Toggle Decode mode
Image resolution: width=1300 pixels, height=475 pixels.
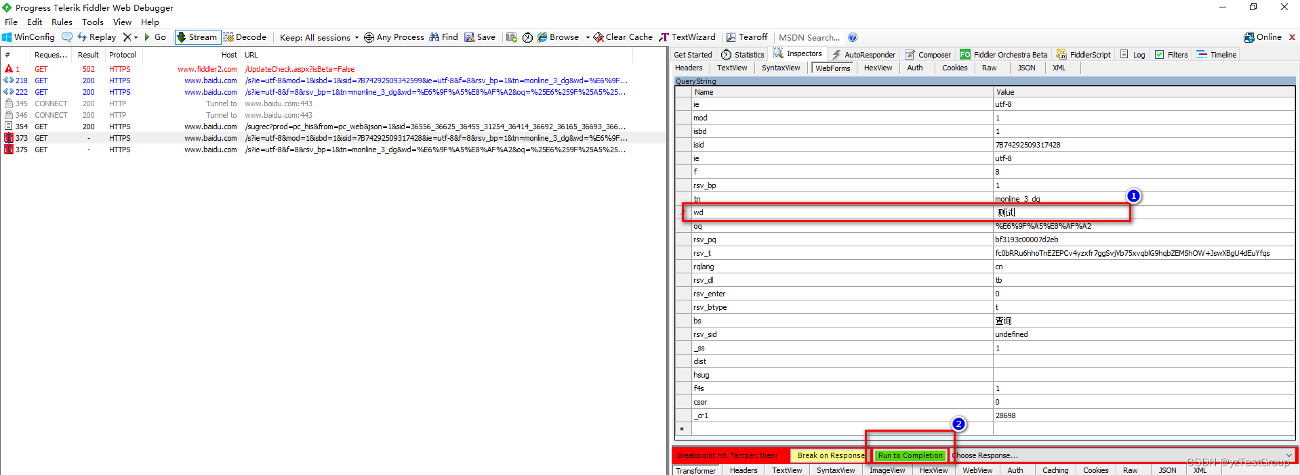click(x=245, y=37)
